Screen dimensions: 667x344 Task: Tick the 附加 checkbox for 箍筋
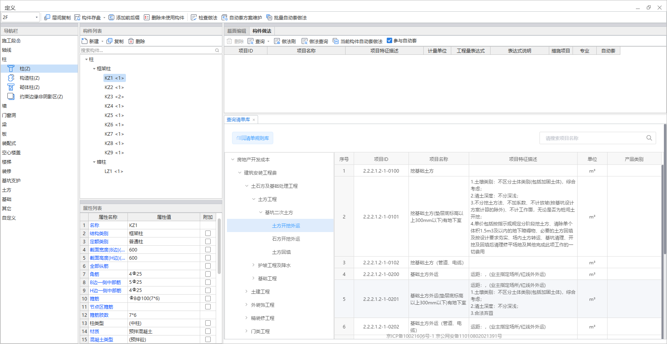pos(208,299)
